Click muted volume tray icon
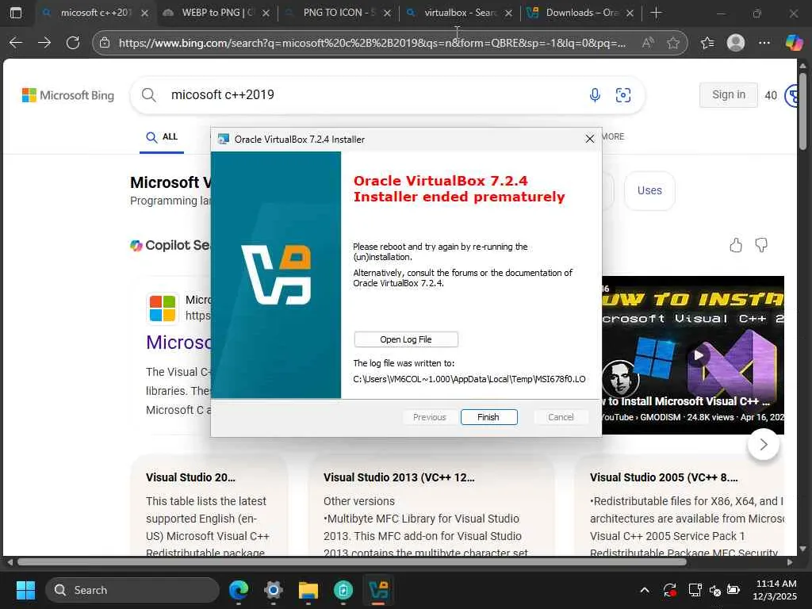Screen dimensions: 812x609 714,590
